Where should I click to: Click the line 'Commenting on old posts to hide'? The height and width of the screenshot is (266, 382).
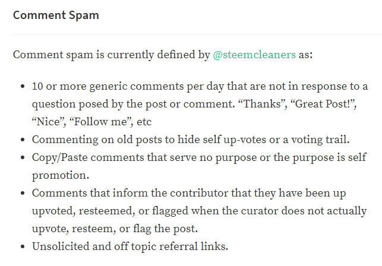tap(191, 140)
